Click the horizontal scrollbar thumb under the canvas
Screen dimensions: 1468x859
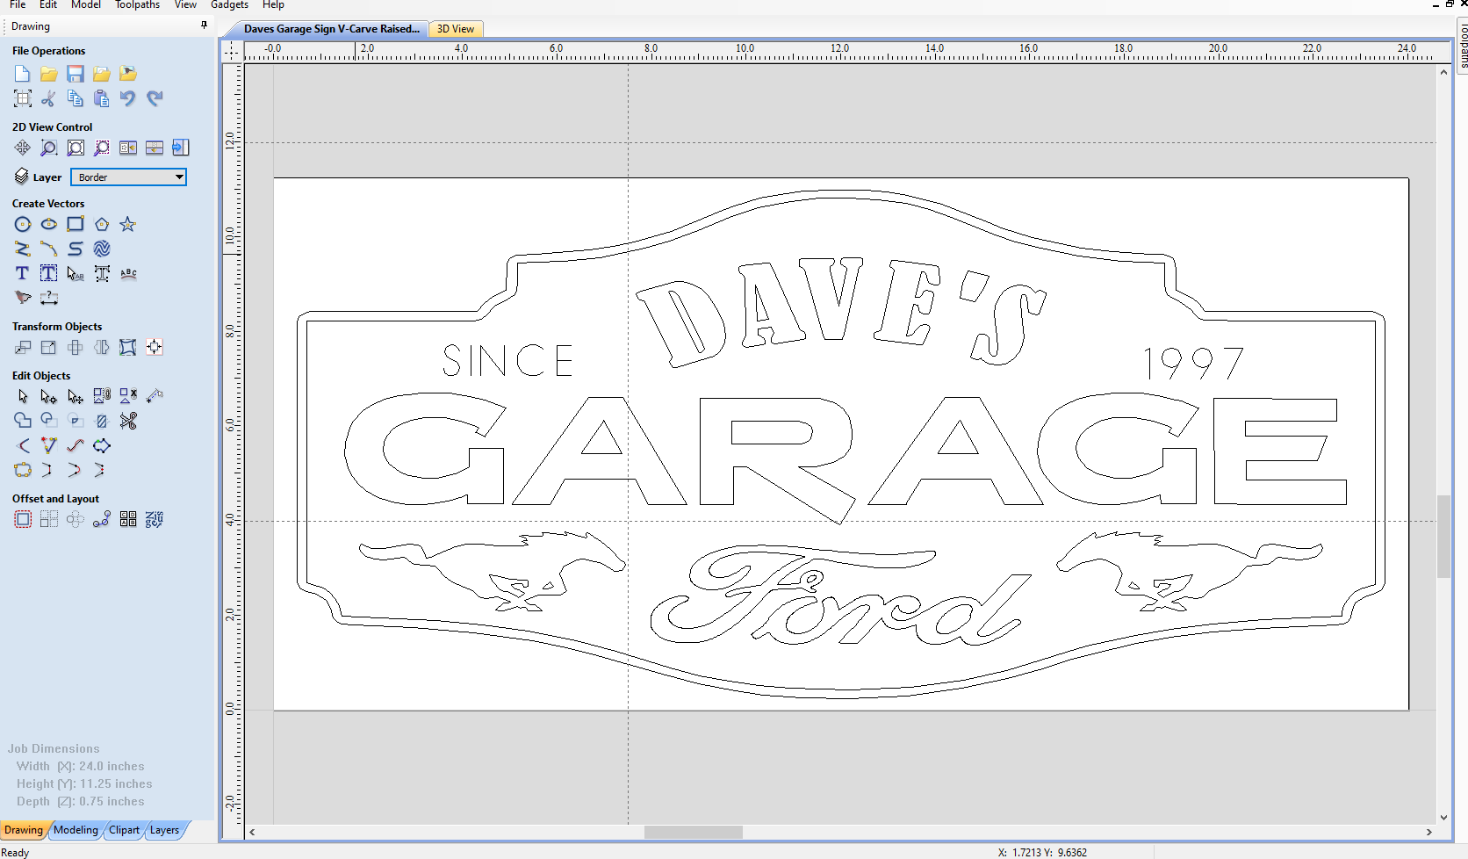tap(694, 832)
